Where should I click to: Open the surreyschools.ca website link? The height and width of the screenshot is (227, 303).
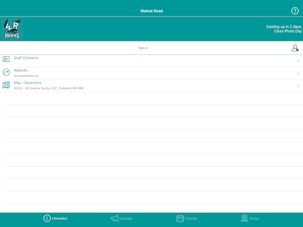click(26, 76)
